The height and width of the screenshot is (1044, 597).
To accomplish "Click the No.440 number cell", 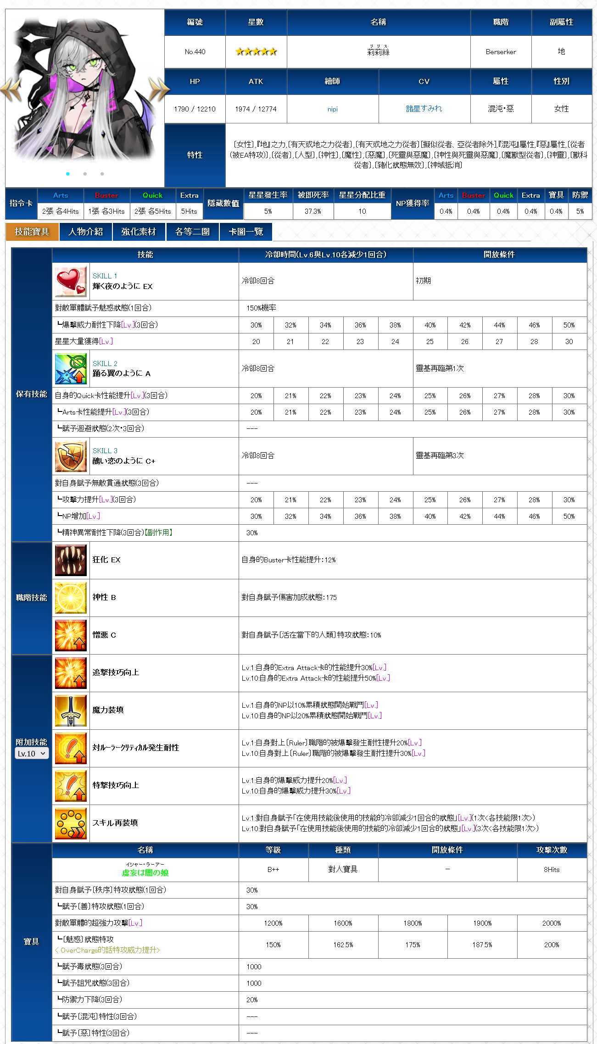I will [x=195, y=52].
